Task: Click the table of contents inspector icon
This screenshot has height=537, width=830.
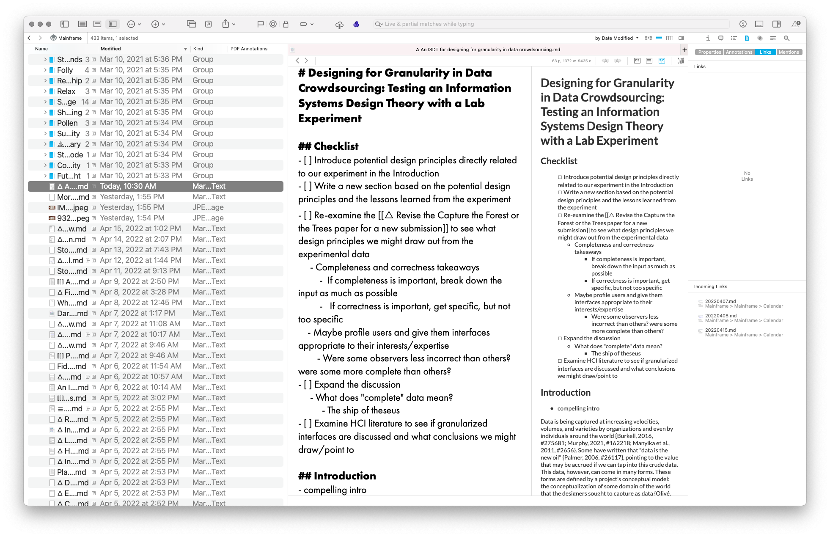Action: [734, 38]
